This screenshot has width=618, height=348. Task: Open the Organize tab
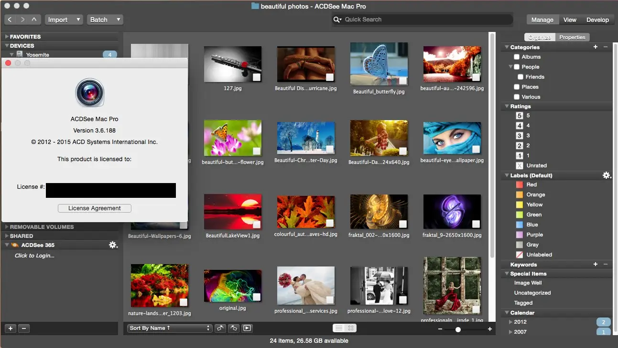coord(540,37)
